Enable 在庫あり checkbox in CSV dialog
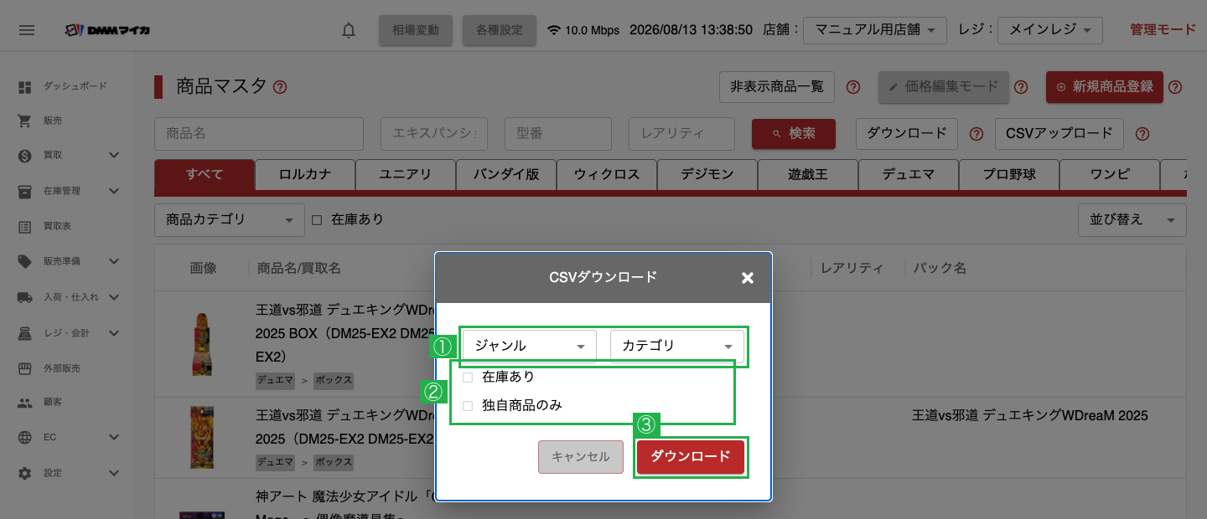The width and height of the screenshot is (1207, 519). point(468,378)
